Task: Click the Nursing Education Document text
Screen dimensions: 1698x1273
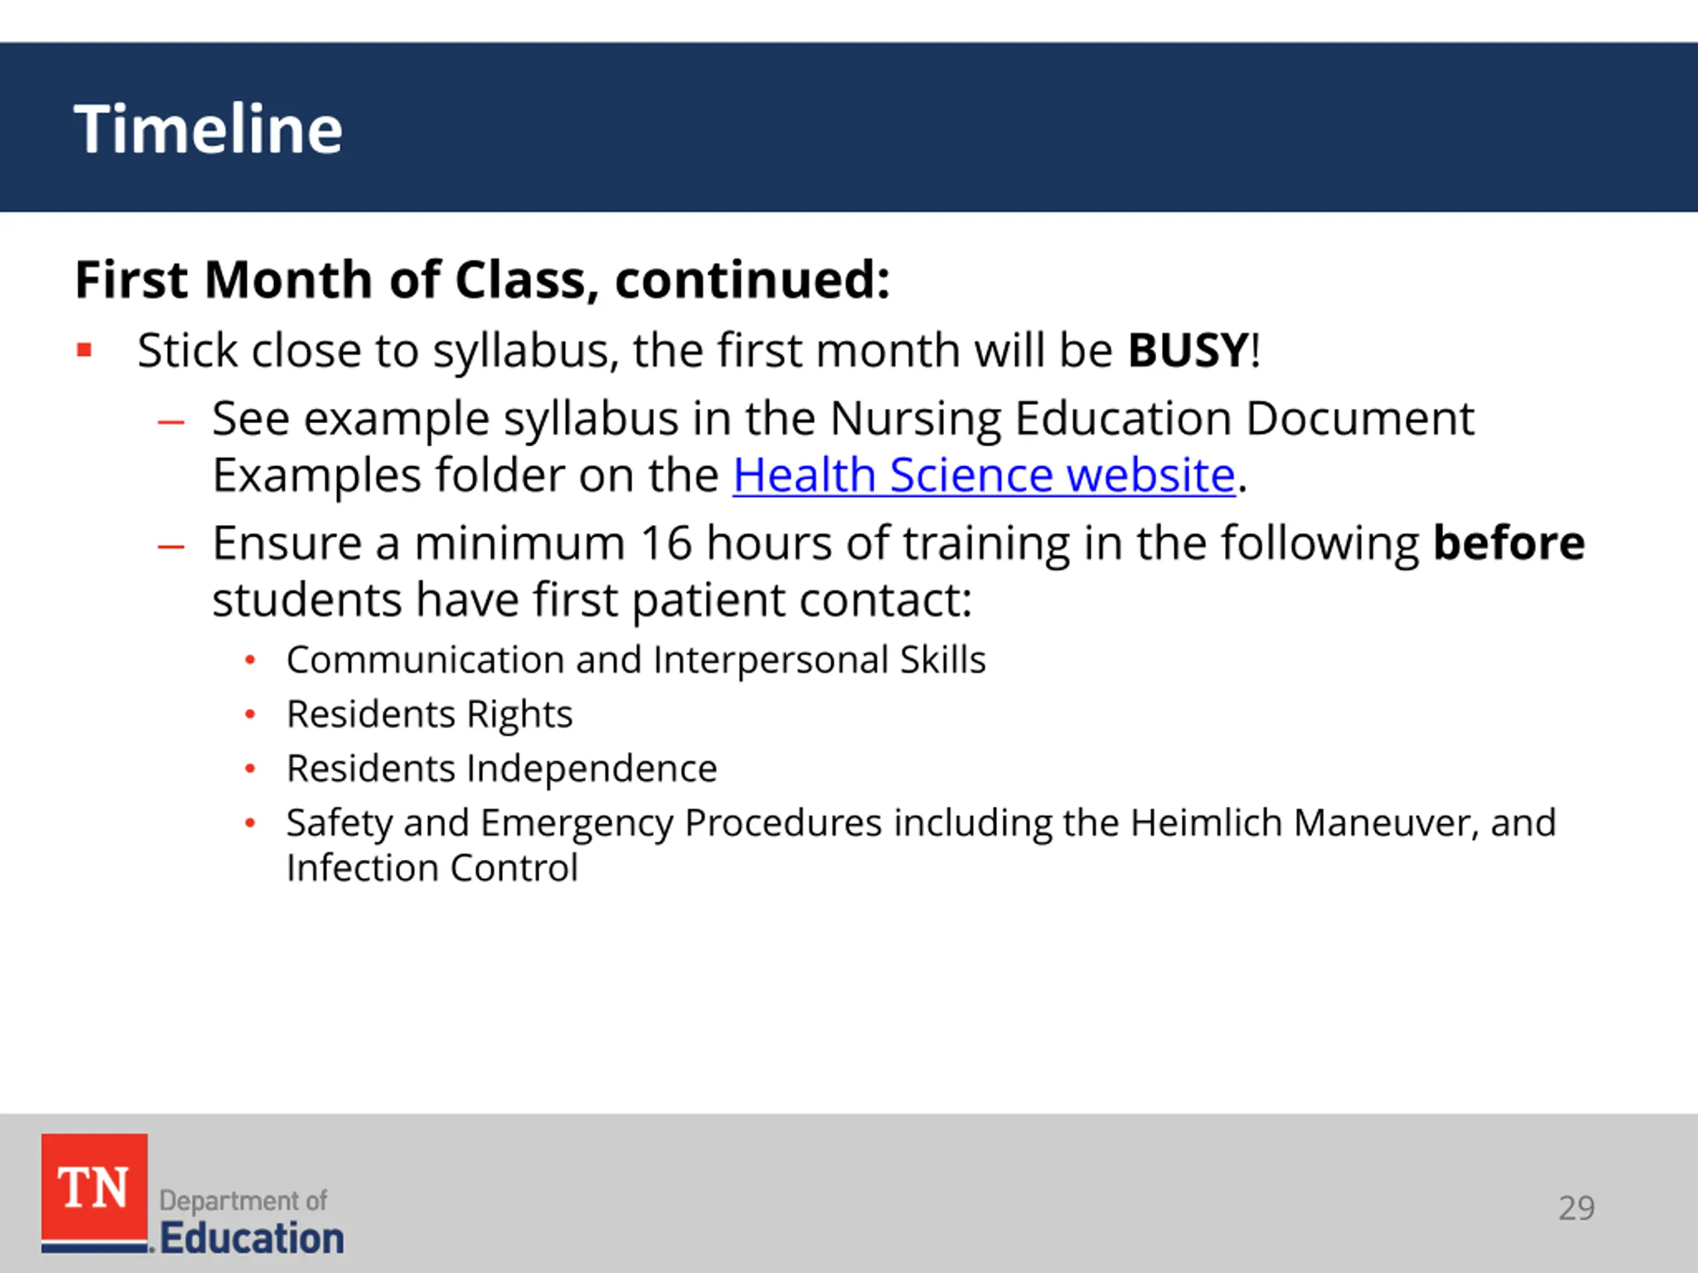Action: point(1151,419)
